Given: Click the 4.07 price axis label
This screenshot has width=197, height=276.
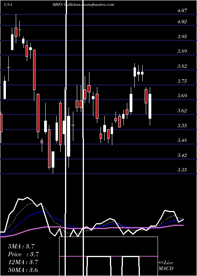Looking at the screenshot, I should coord(182,10).
